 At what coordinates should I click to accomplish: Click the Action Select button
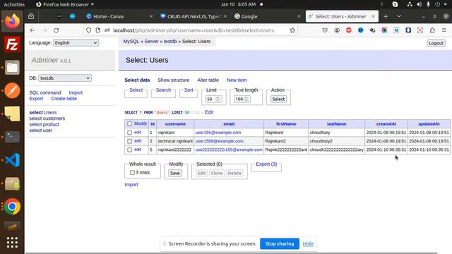click(x=278, y=99)
